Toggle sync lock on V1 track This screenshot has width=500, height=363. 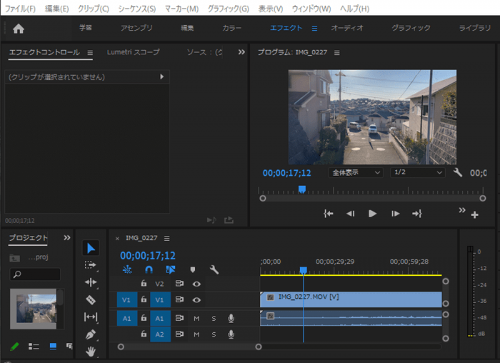coord(179,299)
